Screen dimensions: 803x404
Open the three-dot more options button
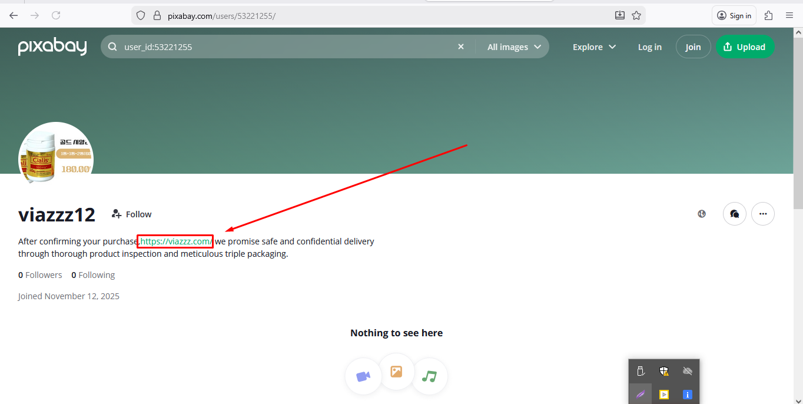(763, 214)
